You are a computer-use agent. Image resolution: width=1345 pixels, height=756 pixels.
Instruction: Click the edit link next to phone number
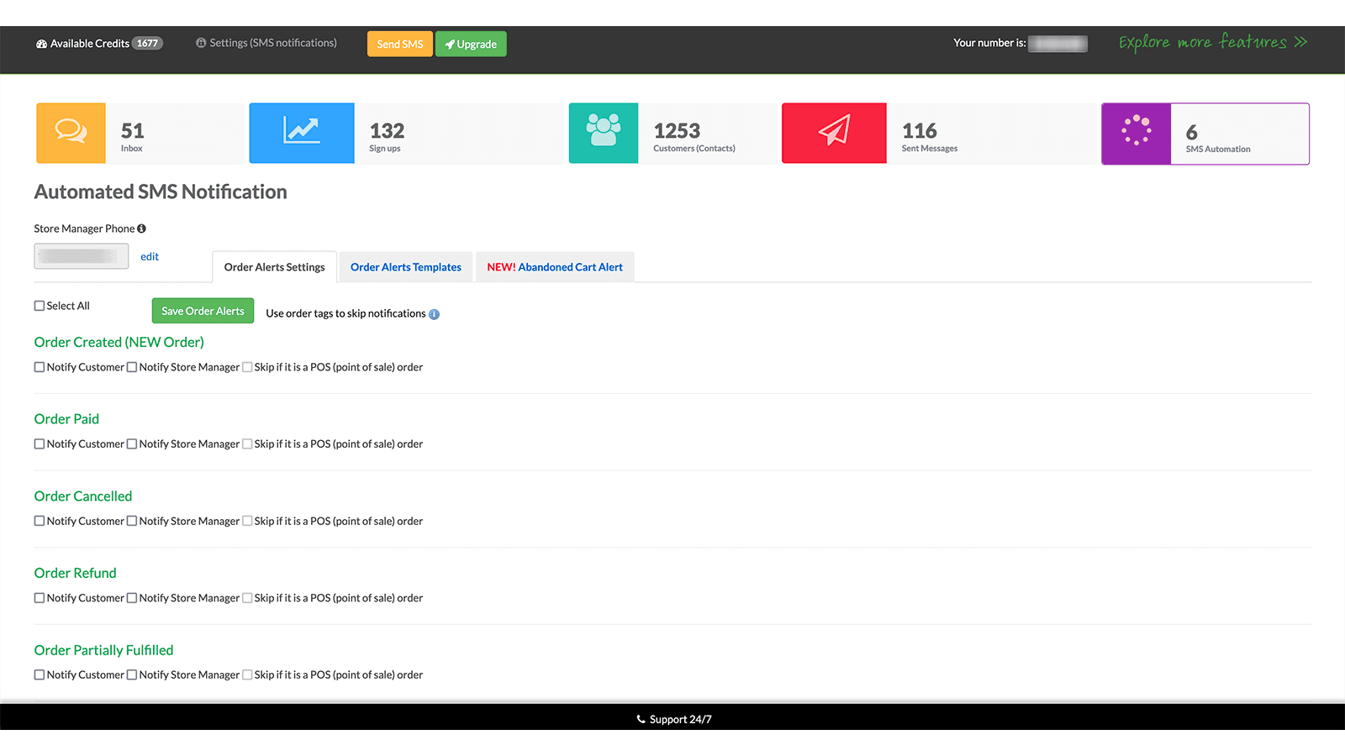[150, 256]
